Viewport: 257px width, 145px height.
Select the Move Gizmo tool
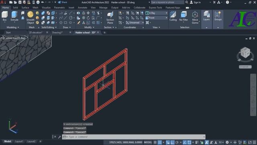pyautogui.click(x=195, y=18)
